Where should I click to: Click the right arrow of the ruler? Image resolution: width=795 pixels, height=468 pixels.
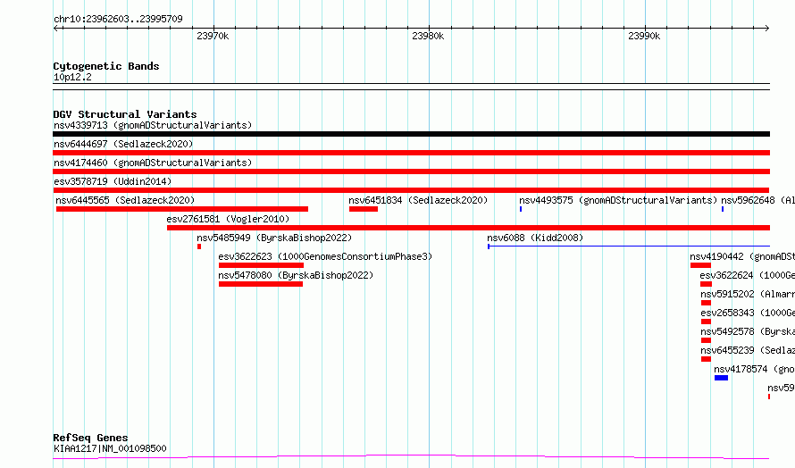pyautogui.click(x=766, y=28)
